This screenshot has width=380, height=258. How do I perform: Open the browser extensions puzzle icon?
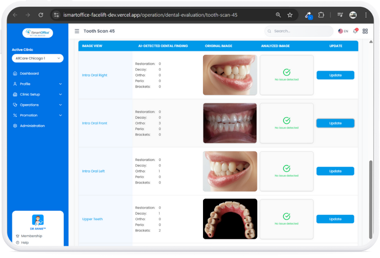point(321,15)
